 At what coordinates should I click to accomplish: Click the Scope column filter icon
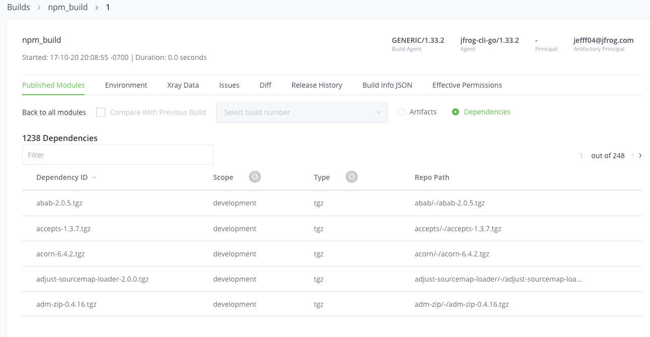coord(255,177)
